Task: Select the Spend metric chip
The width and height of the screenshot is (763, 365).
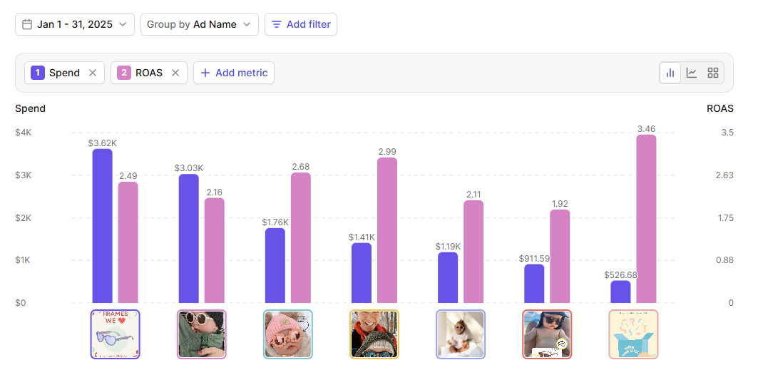Action: (x=64, y=73)
